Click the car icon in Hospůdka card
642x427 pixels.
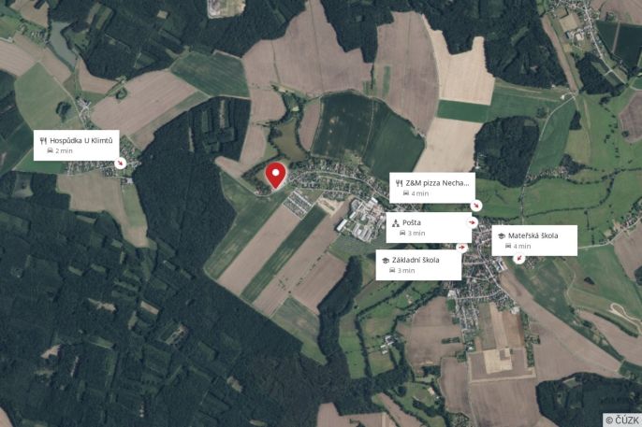[x=50, y=150]
